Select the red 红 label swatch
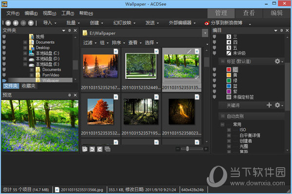 (229, 70)
